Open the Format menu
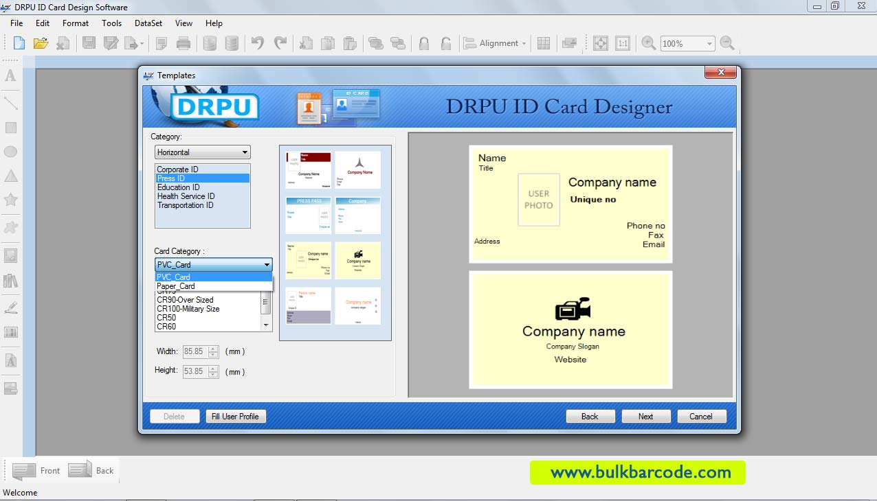877x501 pixels. click(x=76, y=23)
